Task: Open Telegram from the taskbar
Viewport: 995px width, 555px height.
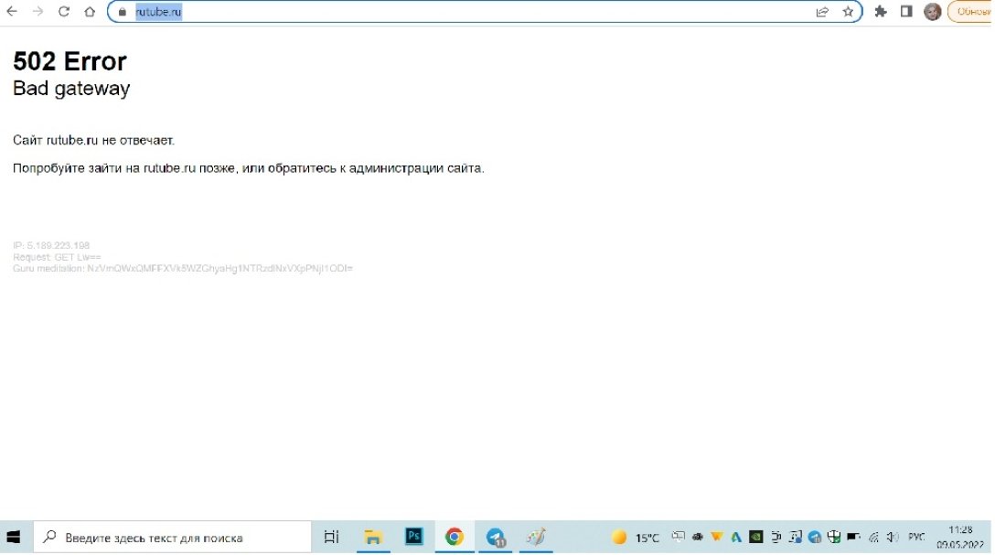Action: pyautogui.click(x=496, y=538)
